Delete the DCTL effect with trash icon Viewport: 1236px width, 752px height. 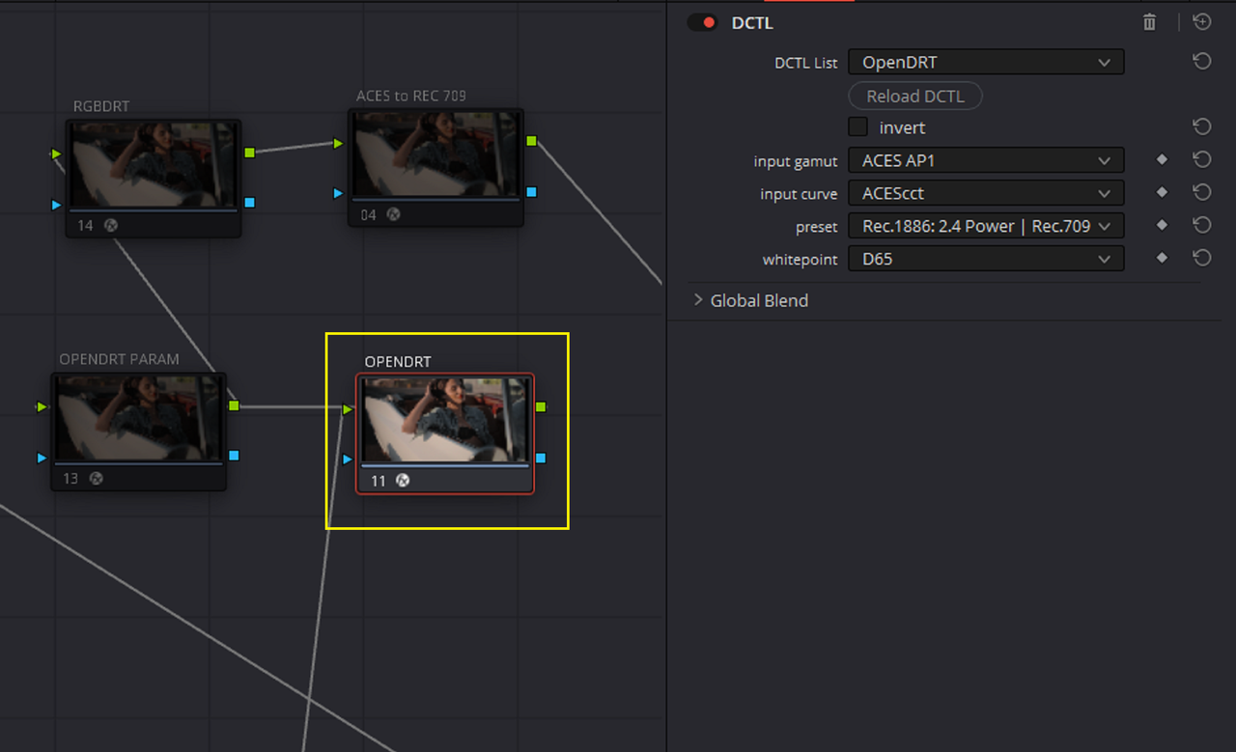(1149, 22)
